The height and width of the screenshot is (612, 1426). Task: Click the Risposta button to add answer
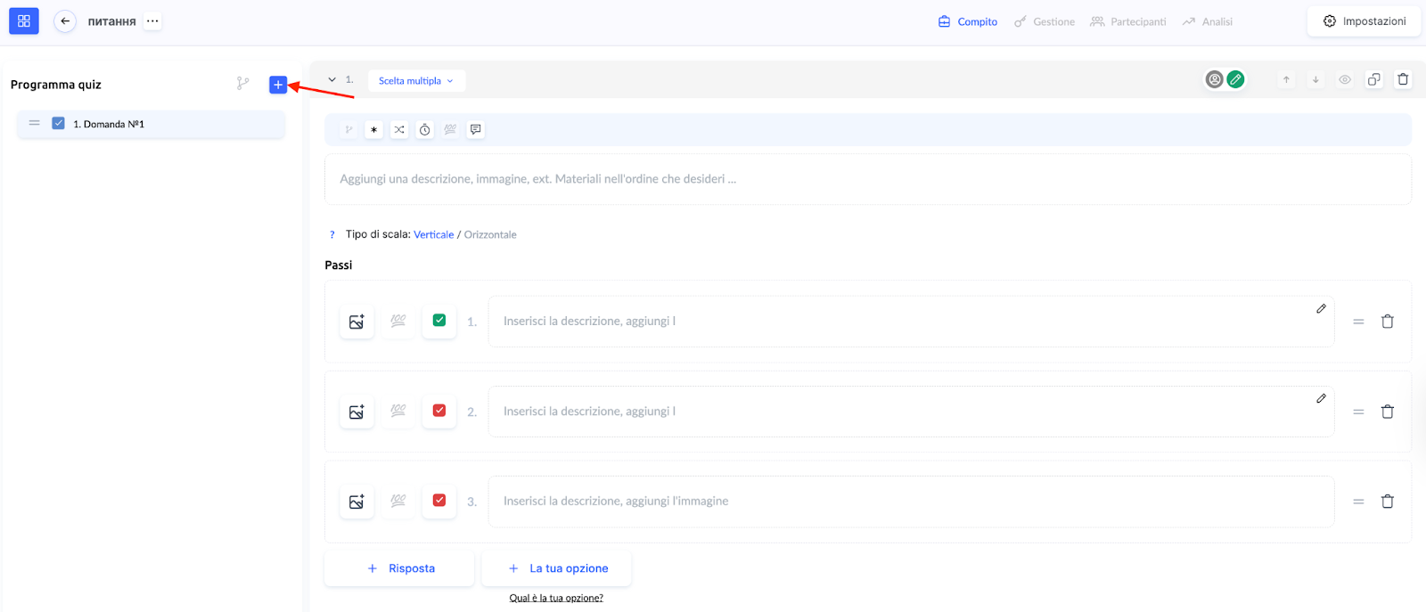pyautogui.click(x=400, y=568)
